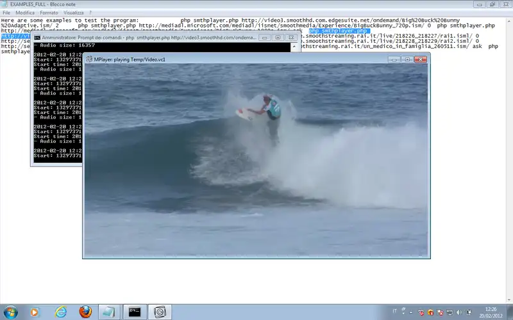Open Notepad Modifica menu

[x=25, y=13]
